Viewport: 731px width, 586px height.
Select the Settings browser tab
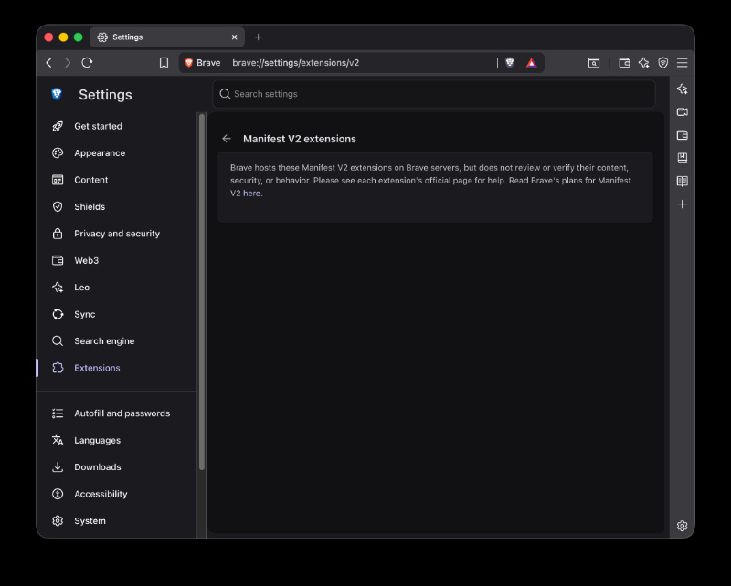coord(167,37)
